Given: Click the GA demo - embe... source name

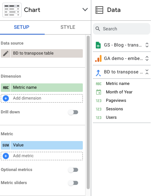Looking at the screenshot, I should point(123,58).
